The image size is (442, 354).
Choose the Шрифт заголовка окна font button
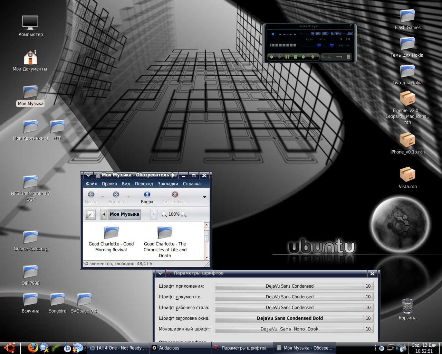click(x=294, y=318)
